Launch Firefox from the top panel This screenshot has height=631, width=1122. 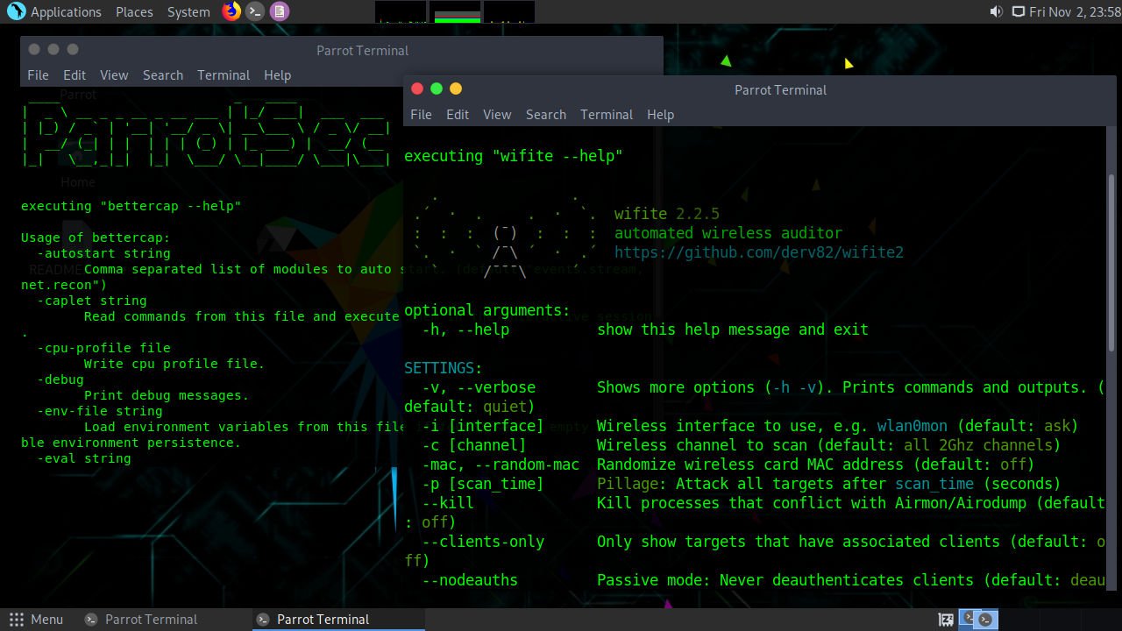[x=231, y=11]
